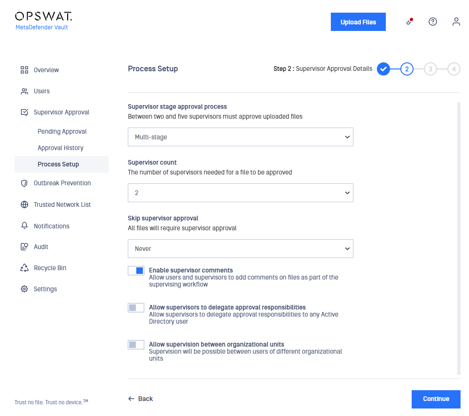The height and width of the screenshot is (416, 469).
Task: Open the help question mark icon
Action: point(432,22)
